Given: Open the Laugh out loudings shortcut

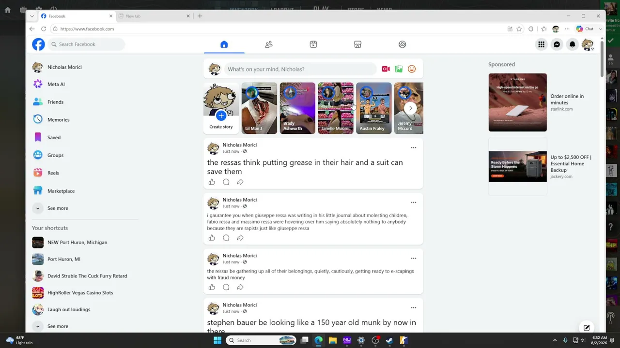Looking at the screenshot, I should (x=69, y=310).
